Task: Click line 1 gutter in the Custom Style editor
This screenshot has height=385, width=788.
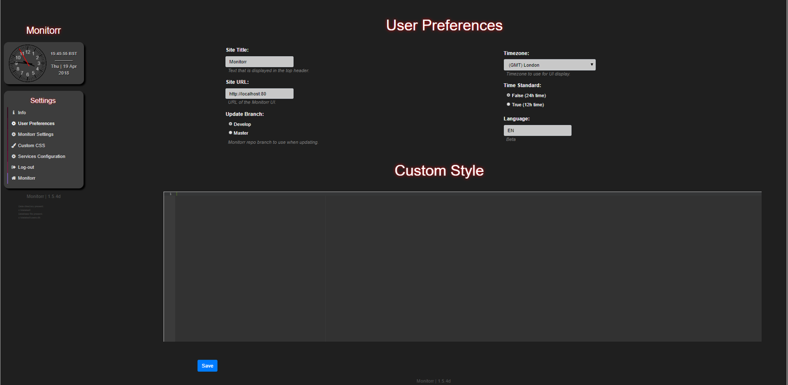Action: 170,193
